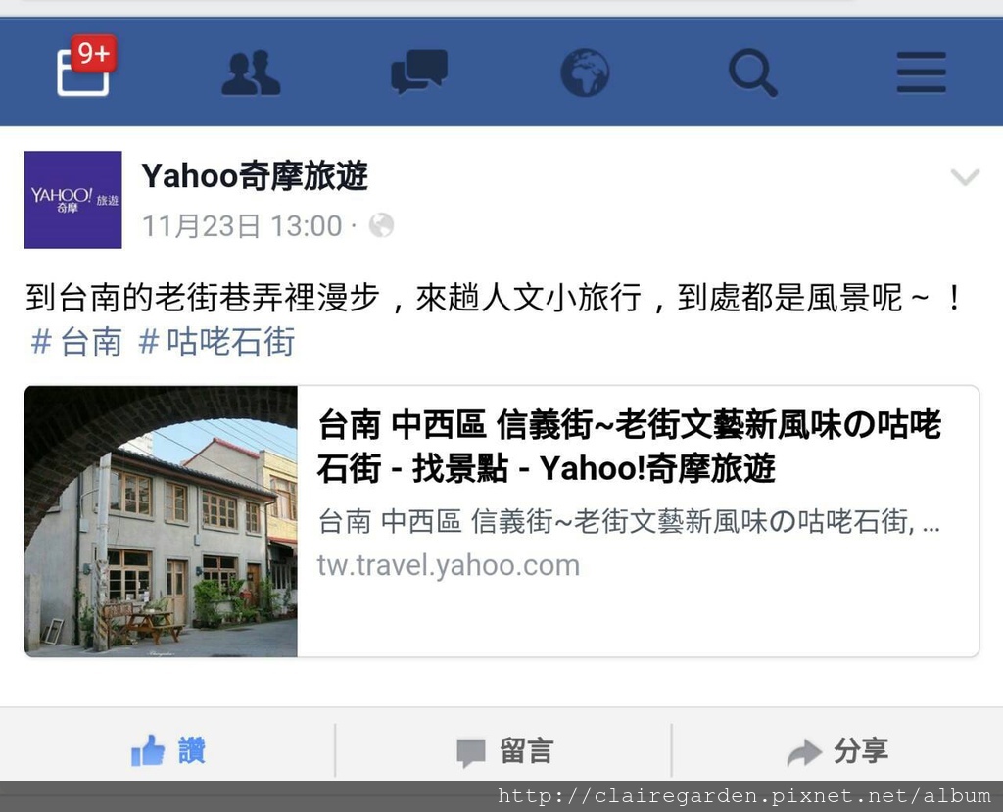Image resolution: width=1003 pixels, height=812 pixels.
Task: Open the #台南 hashtag
Action: click(x=76, y=341)
